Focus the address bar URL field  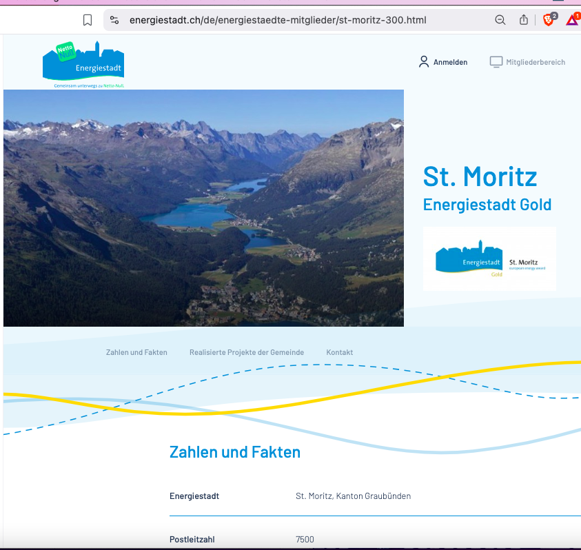point(277,20)
